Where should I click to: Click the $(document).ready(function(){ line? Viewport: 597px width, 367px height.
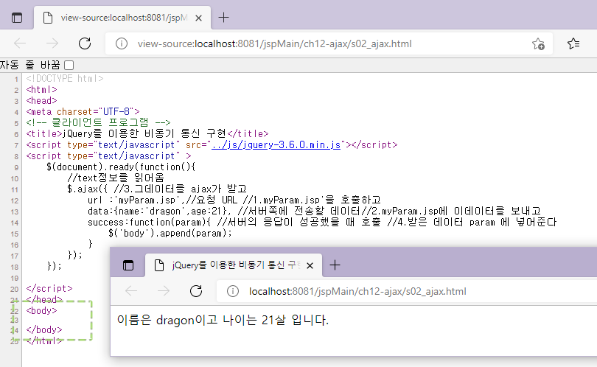point(121,167)
